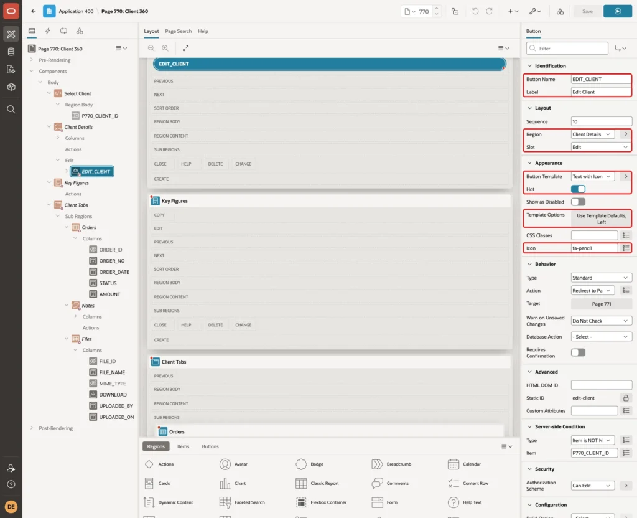
Task: Pick the Classic Report region from gallery
Action: pyautogui.click(x=317, y=483)
